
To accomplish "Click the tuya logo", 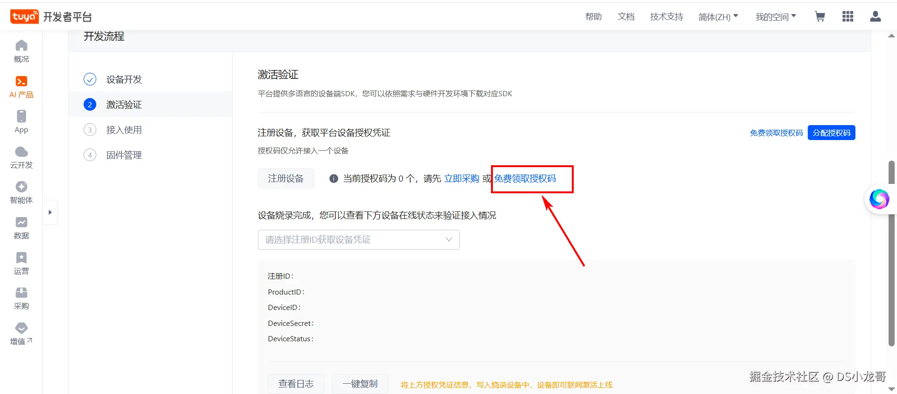I will [24, 16].
